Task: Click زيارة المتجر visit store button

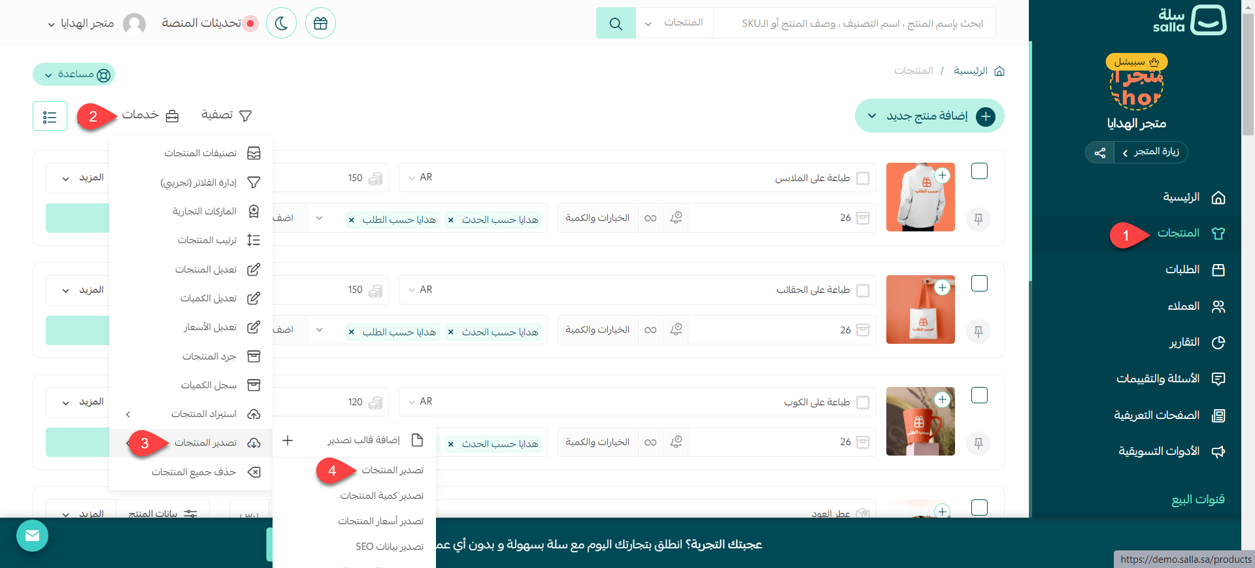Action: (1151, 152)
